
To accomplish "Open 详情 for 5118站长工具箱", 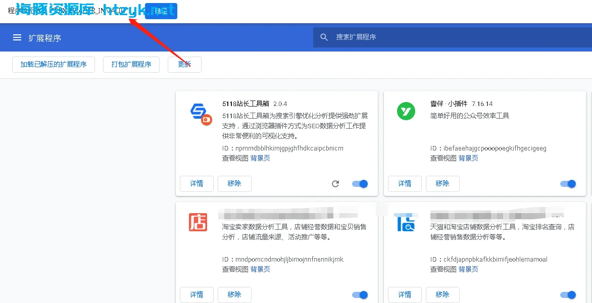I will pos(196,184).
